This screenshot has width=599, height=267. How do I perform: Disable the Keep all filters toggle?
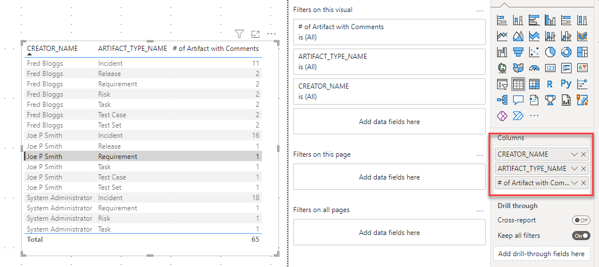tap(581, 236)
